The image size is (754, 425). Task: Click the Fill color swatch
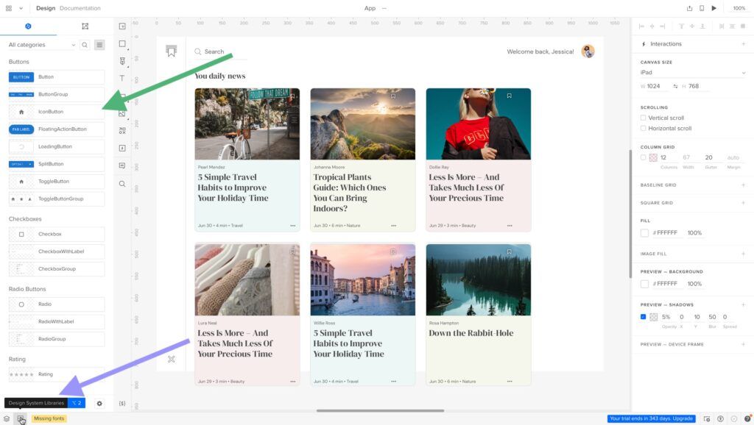pyautogui.click(x=644, y=233)
